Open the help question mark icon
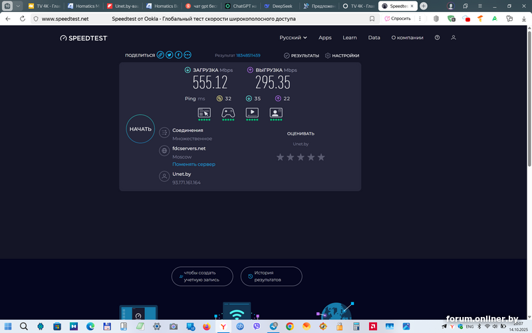 coord(437,38)
